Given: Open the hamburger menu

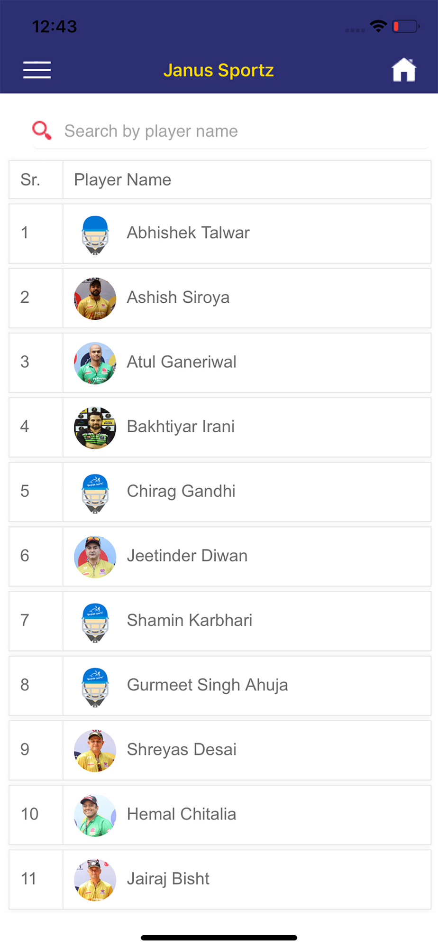Looking at the screenshot, I should pos(37,70).
